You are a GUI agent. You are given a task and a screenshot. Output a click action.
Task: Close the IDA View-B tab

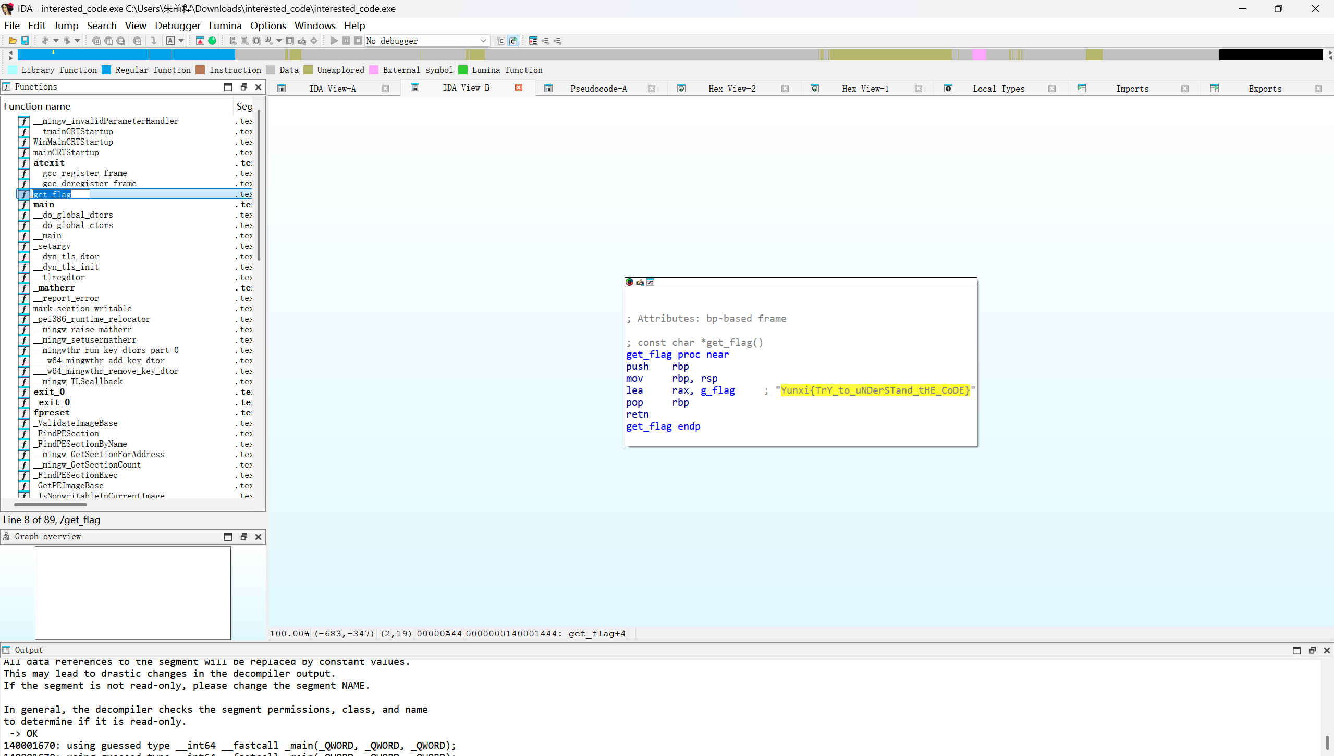point(519,87)
